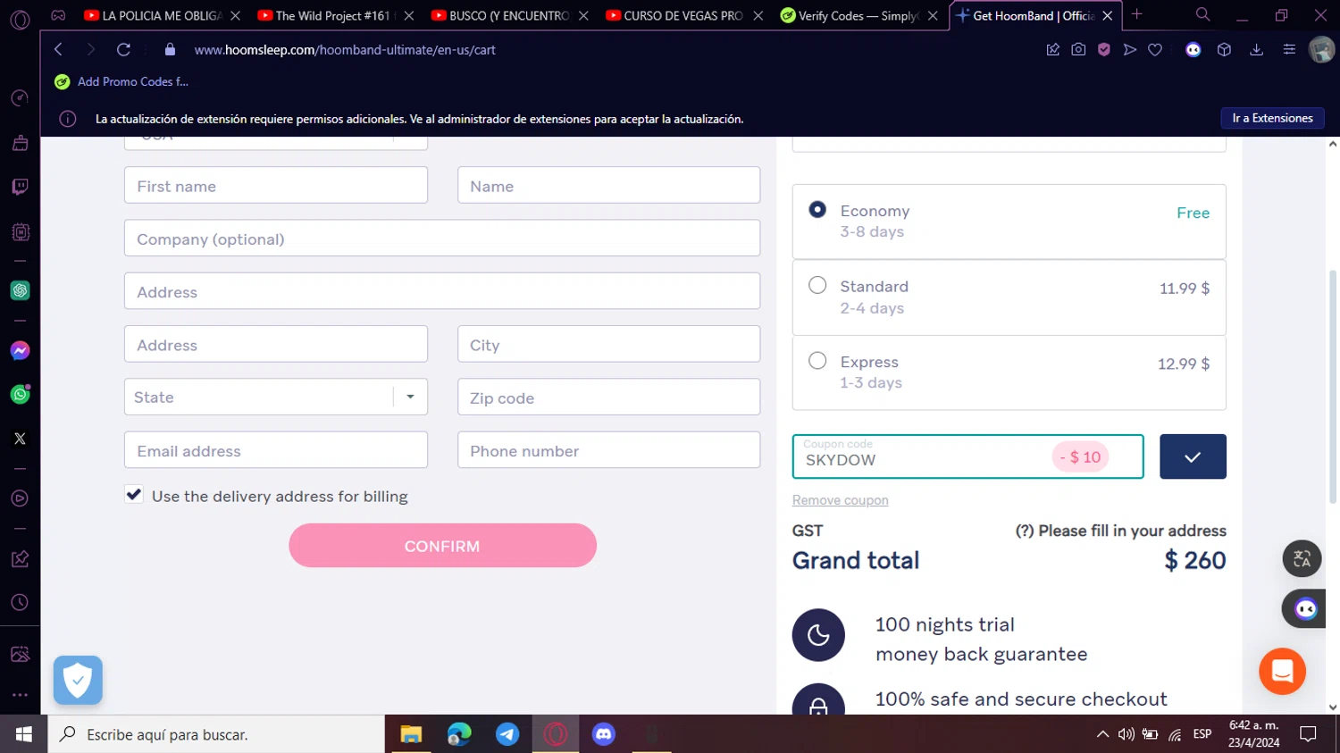
Task: Expand the State dropdown
Action: click(410, 397)
